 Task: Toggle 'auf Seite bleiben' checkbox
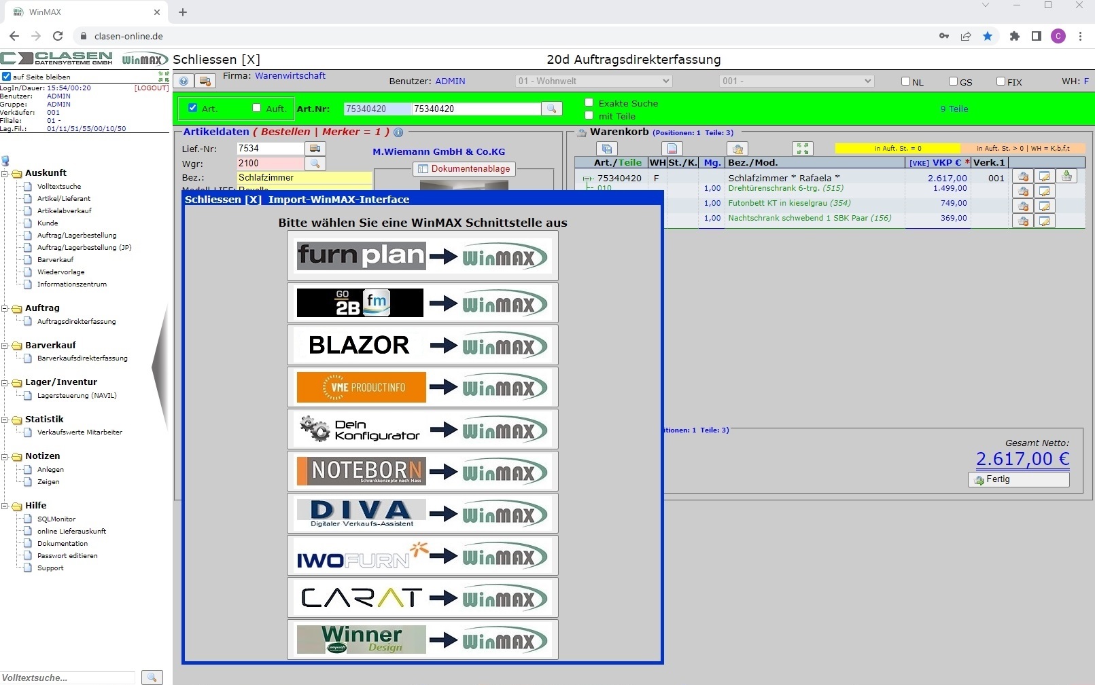click(6, 77)
